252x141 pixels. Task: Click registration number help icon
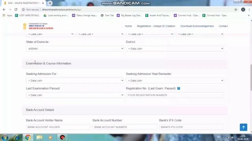(x=178, y=89)
